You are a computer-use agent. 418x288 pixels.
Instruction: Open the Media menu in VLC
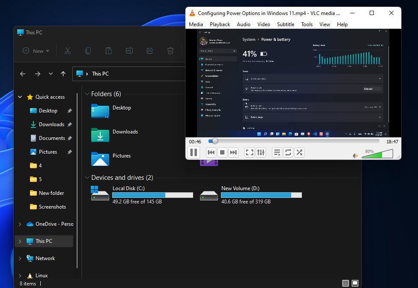(196, 24)
